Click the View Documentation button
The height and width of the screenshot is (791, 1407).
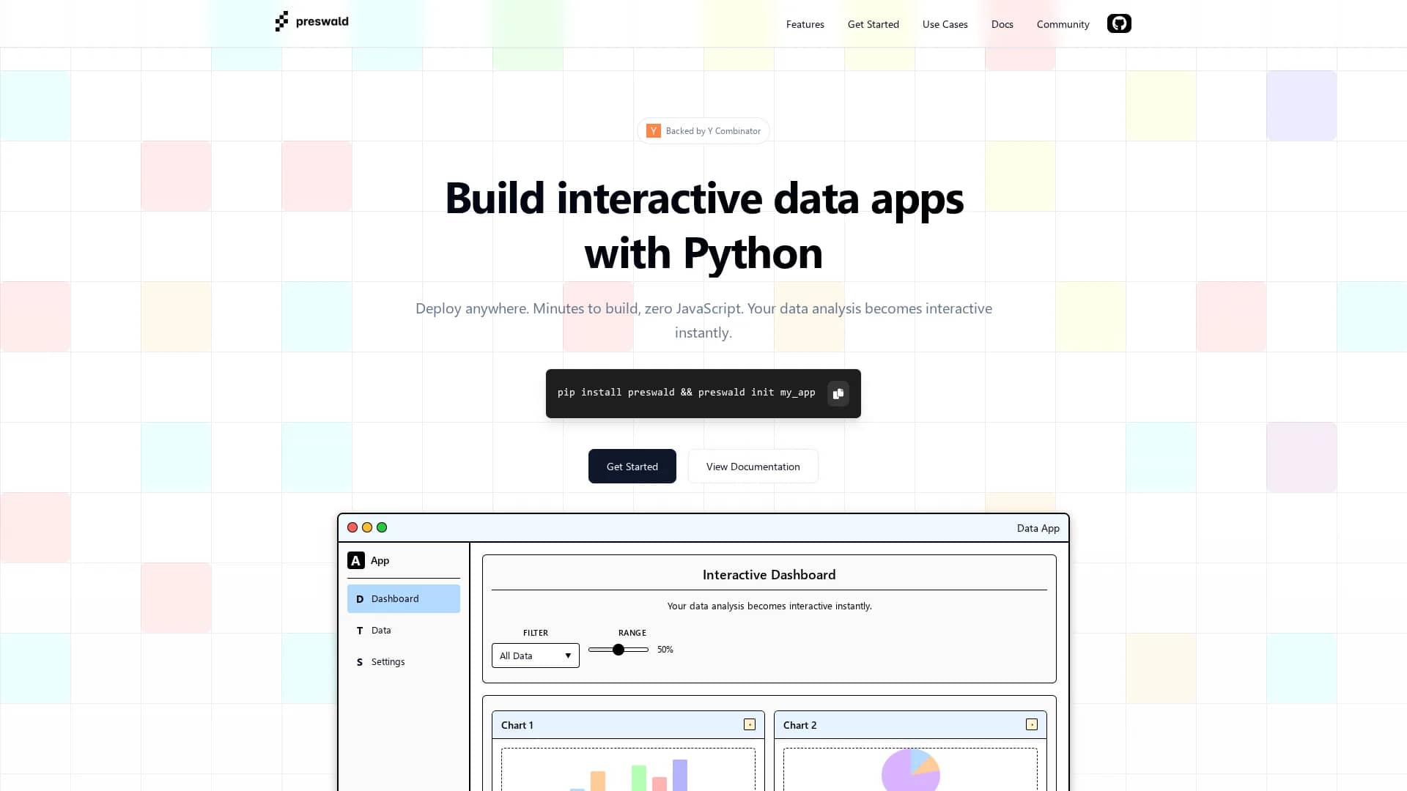coord(753,466)
